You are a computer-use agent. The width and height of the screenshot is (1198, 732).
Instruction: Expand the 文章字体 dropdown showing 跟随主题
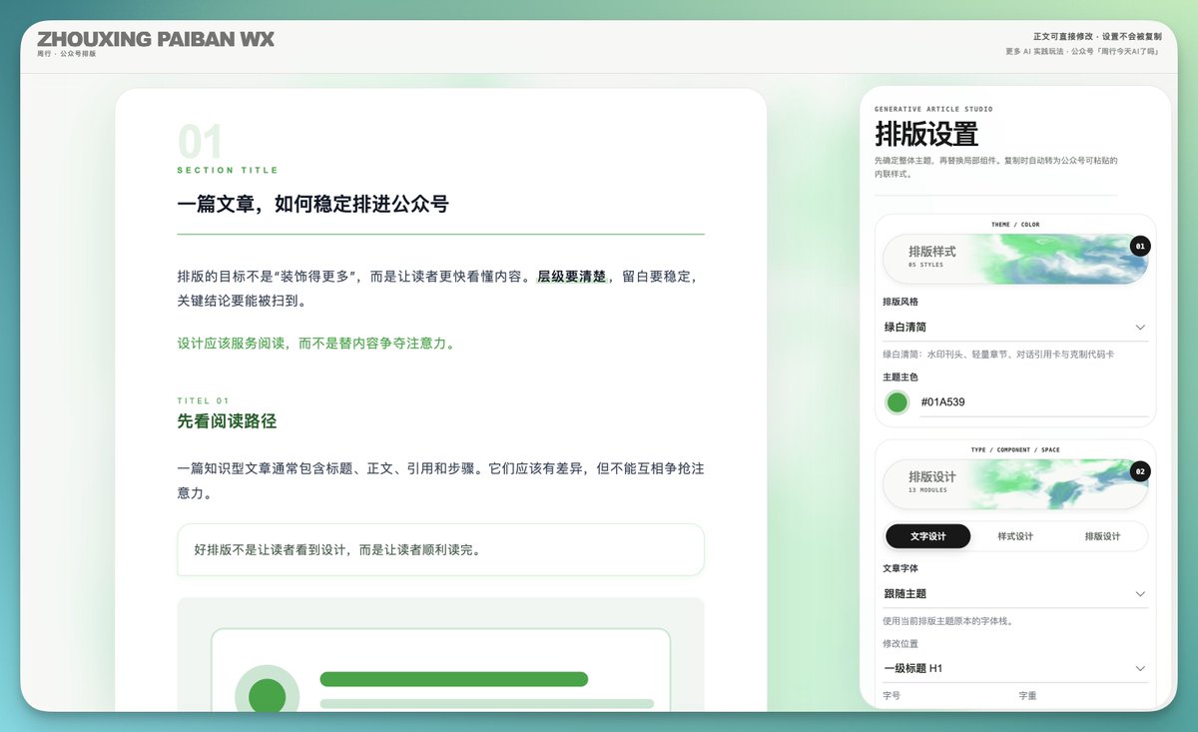click(x=1015, y=593)
